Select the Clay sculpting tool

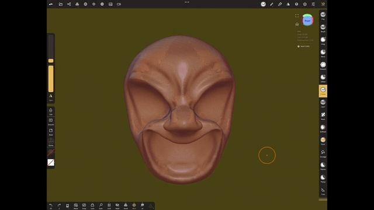pos(323,16)
